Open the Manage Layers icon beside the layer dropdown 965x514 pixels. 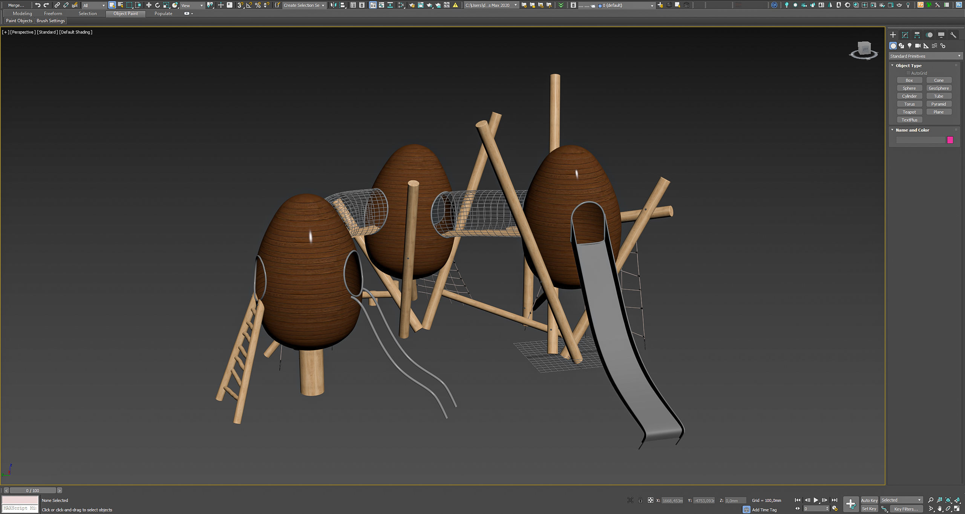573,5
